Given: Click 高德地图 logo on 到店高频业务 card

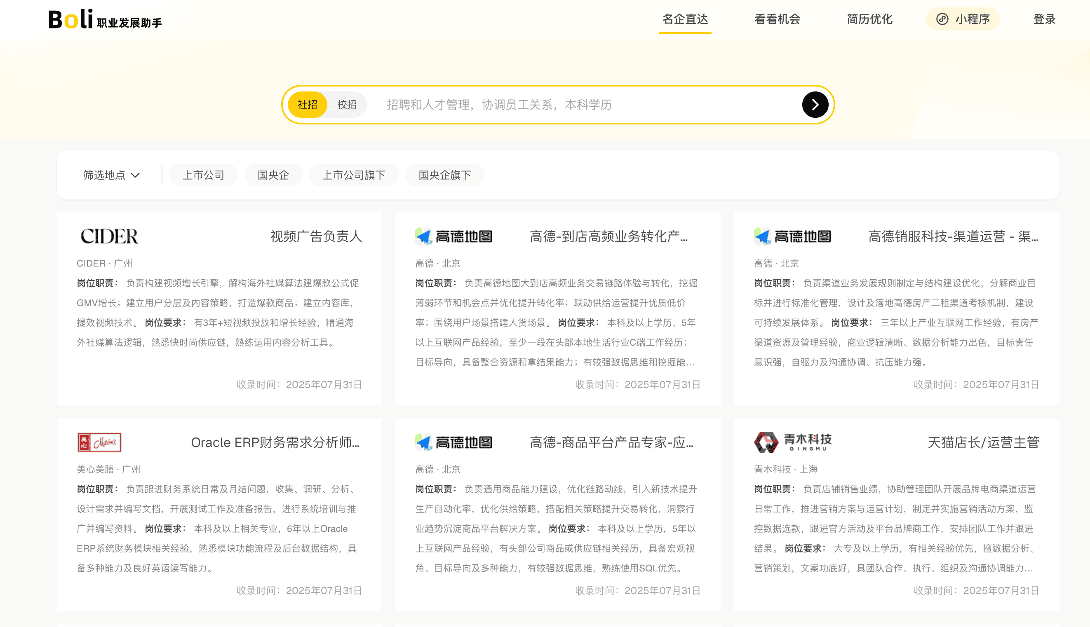Looking at the screenshot, I should 453,236.
